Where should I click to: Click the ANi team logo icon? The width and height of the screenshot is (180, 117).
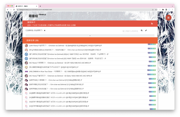point(26,72)
